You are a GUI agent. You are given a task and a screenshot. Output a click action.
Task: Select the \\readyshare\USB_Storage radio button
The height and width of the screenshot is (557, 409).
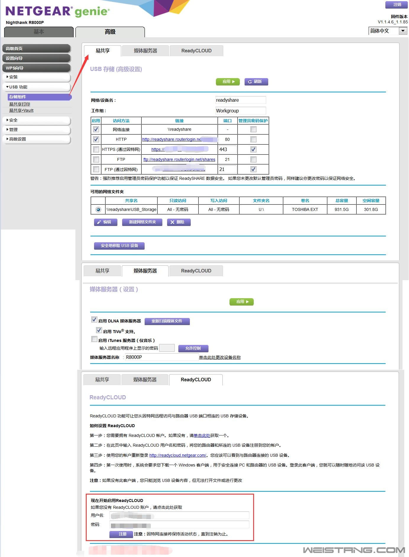[x=98, y=209]
